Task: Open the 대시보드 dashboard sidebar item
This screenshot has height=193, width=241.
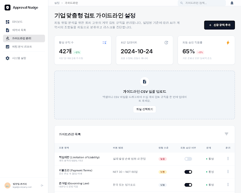Action: coord(24,22)
